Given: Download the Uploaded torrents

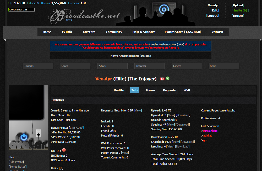Looking at the screenshot, I should [183, 115].
